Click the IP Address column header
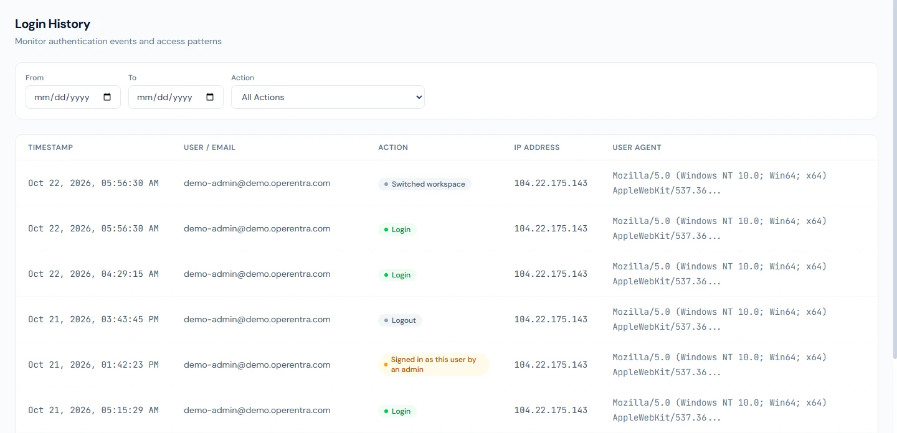This screenshot has width=897, height=433. [x=537, y=147]
